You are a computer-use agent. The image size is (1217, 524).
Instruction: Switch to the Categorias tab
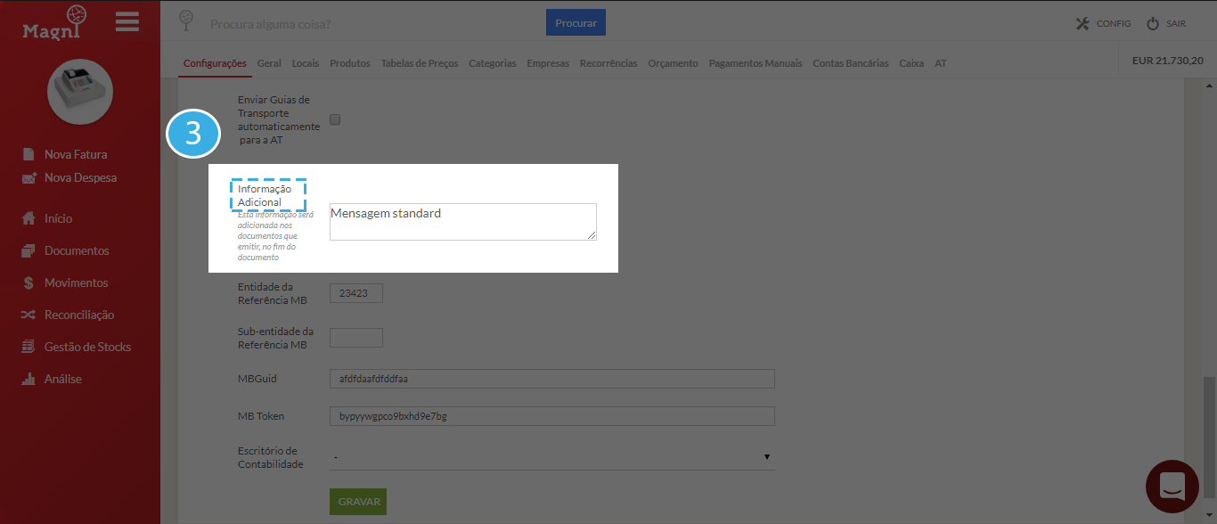pyautogui.click(x=493, y=63)
